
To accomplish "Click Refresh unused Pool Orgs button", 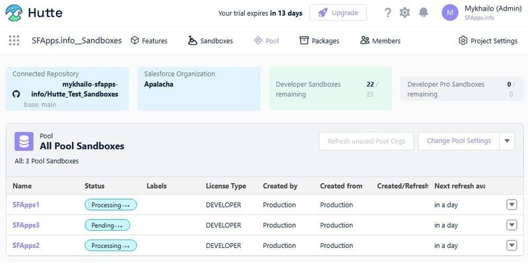I will tap(366, 141).
